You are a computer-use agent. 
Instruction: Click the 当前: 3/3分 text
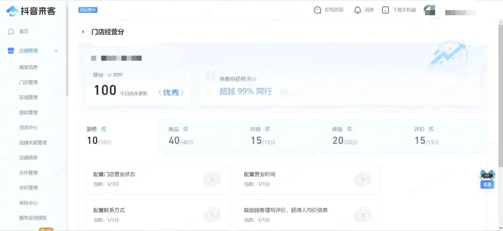tap(106, 184)
